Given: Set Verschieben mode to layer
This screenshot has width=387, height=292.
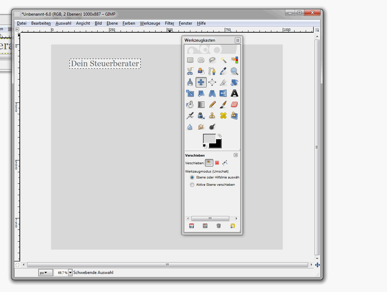Looking at the screenshot, I should click(x=209, y=163).
